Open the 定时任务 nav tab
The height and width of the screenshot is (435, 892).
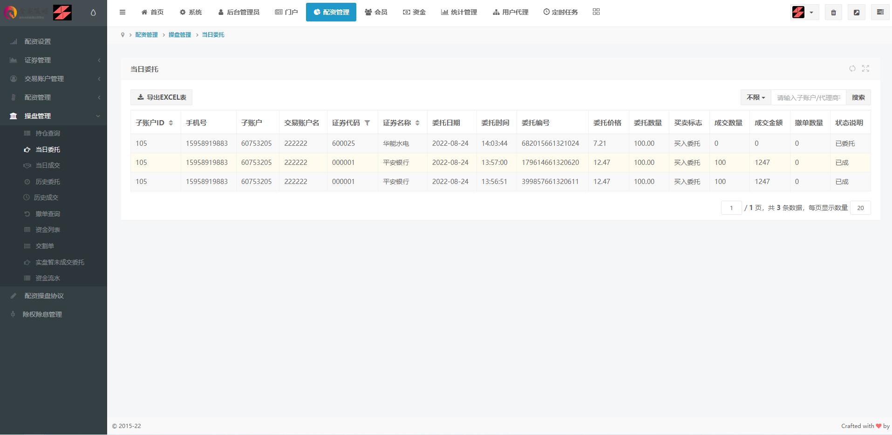coord(560,12)
